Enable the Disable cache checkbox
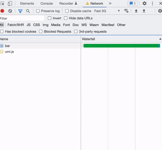Viewport: 162px width, 150px height. [67, 11]
